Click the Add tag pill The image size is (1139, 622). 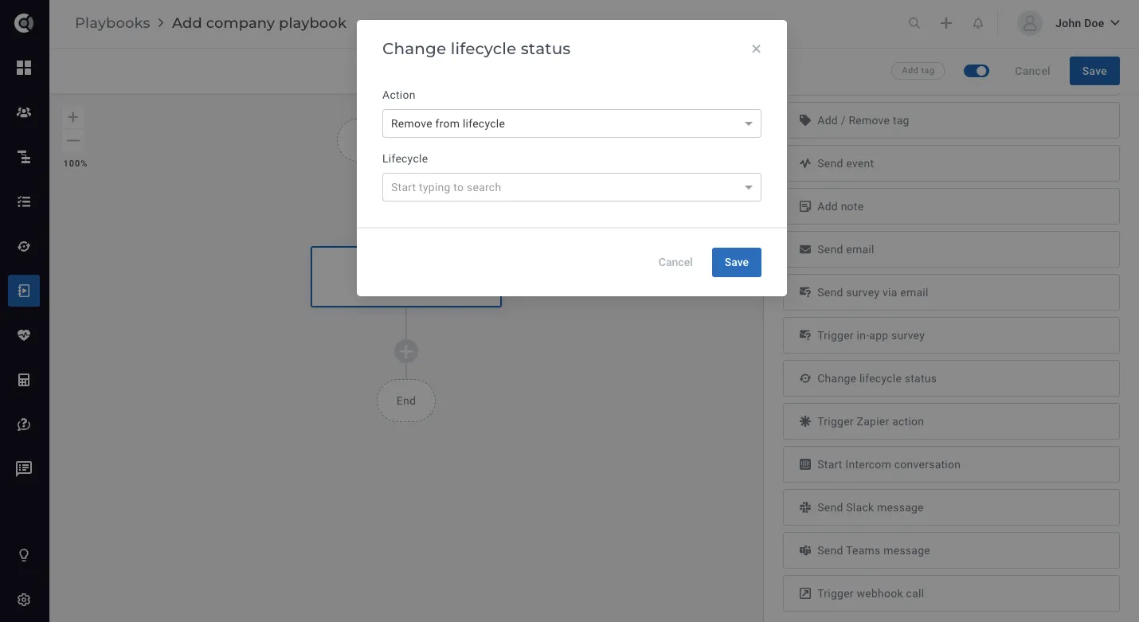pos(918,71)
